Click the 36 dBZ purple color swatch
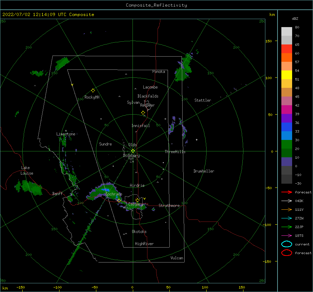 pyautogui.click(x=287, y=118)
